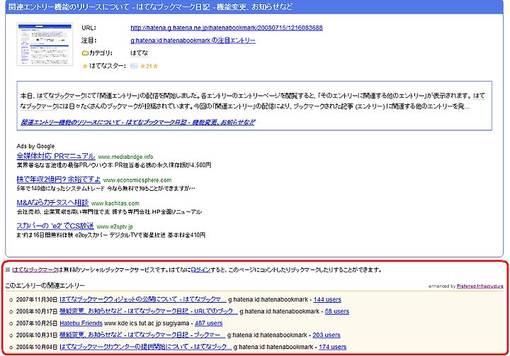Open the 全媒体対応 PRマニュアル ad
Screen dimensions: 510x356
[56, 156]
